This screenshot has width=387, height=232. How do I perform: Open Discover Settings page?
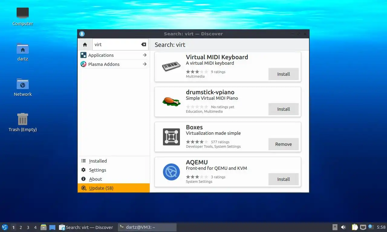114,170
